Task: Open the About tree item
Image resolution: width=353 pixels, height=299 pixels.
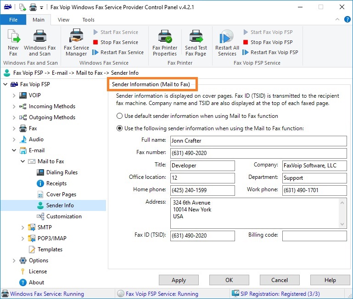Action: click(x=32, y=282)
